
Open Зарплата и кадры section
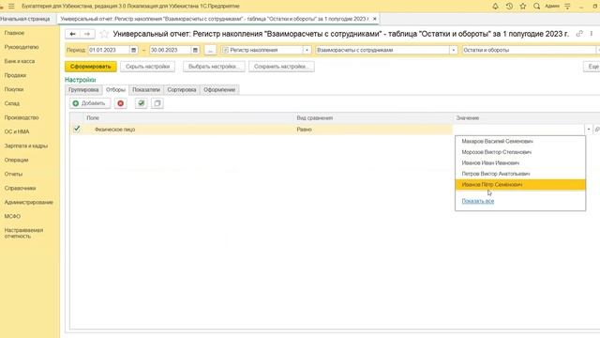26,146
